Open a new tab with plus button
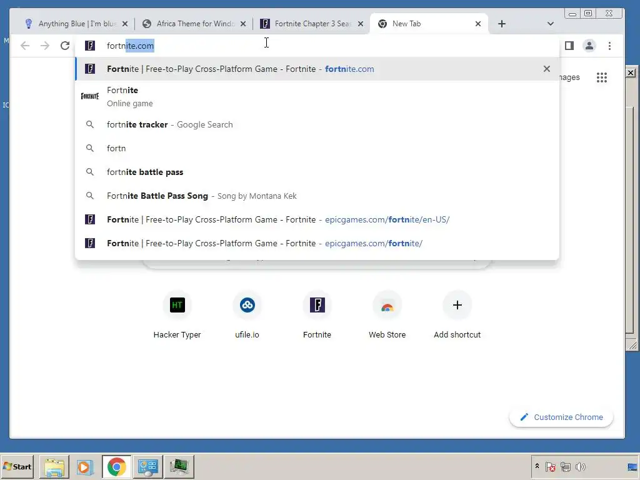Viewport: 640px width, 480px height. [x=502, y=24]
